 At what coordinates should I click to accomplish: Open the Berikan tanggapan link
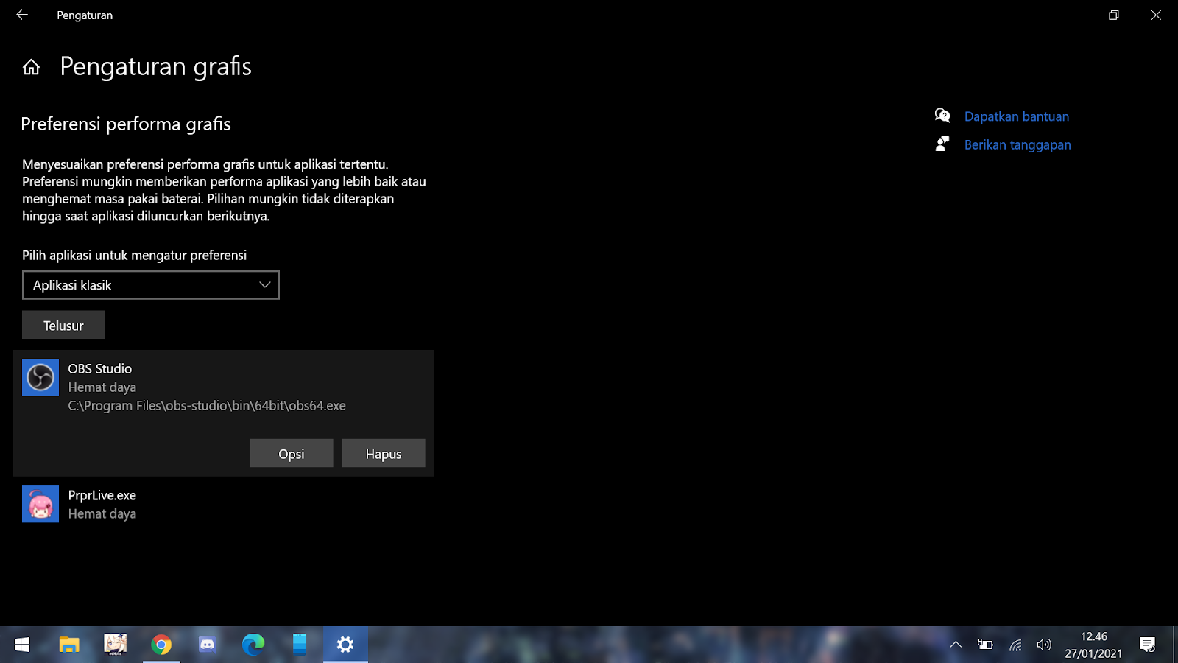click(1017, 145)
